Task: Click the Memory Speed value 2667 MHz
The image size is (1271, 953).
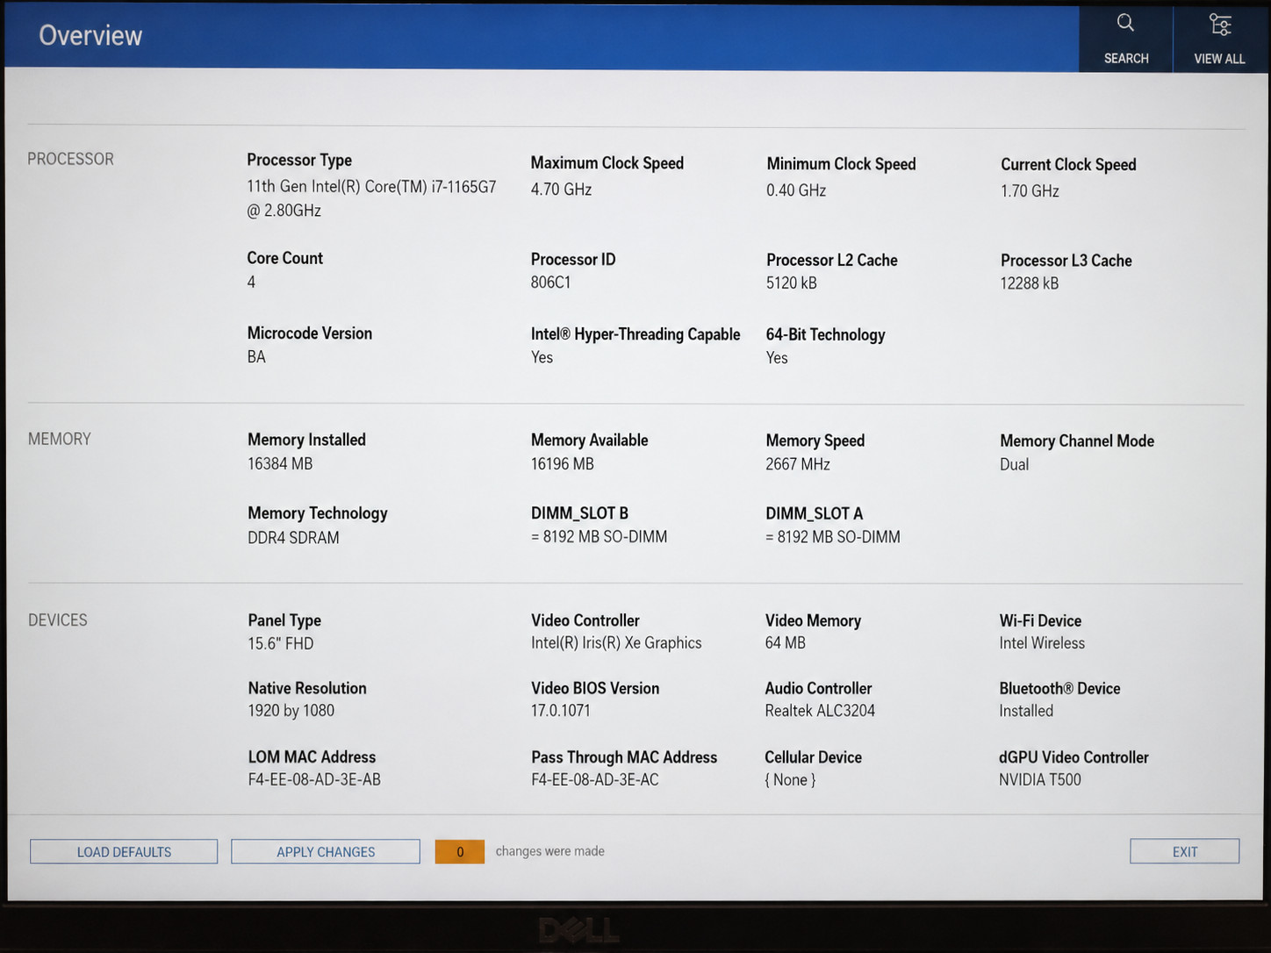Action: [797, 463]
